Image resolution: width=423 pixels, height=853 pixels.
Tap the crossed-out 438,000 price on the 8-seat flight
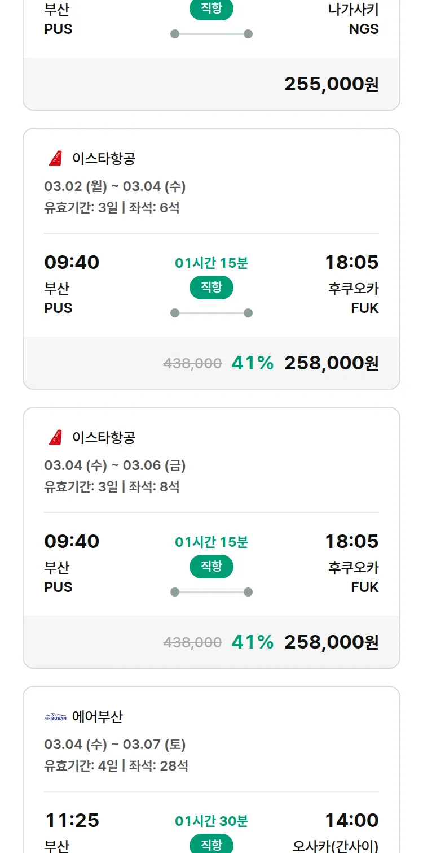point(192,642)
